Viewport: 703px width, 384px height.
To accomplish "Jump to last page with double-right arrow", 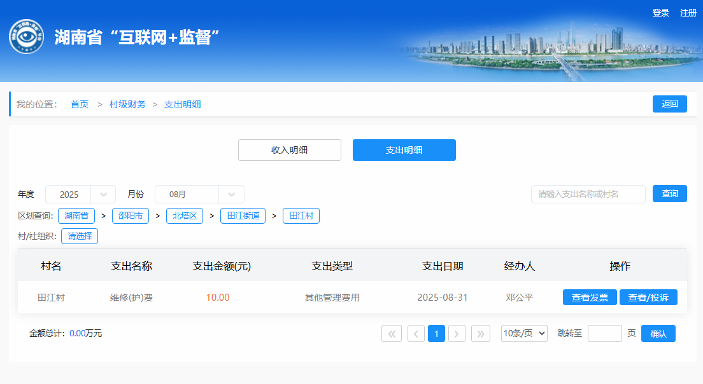I will click(481, 334).
